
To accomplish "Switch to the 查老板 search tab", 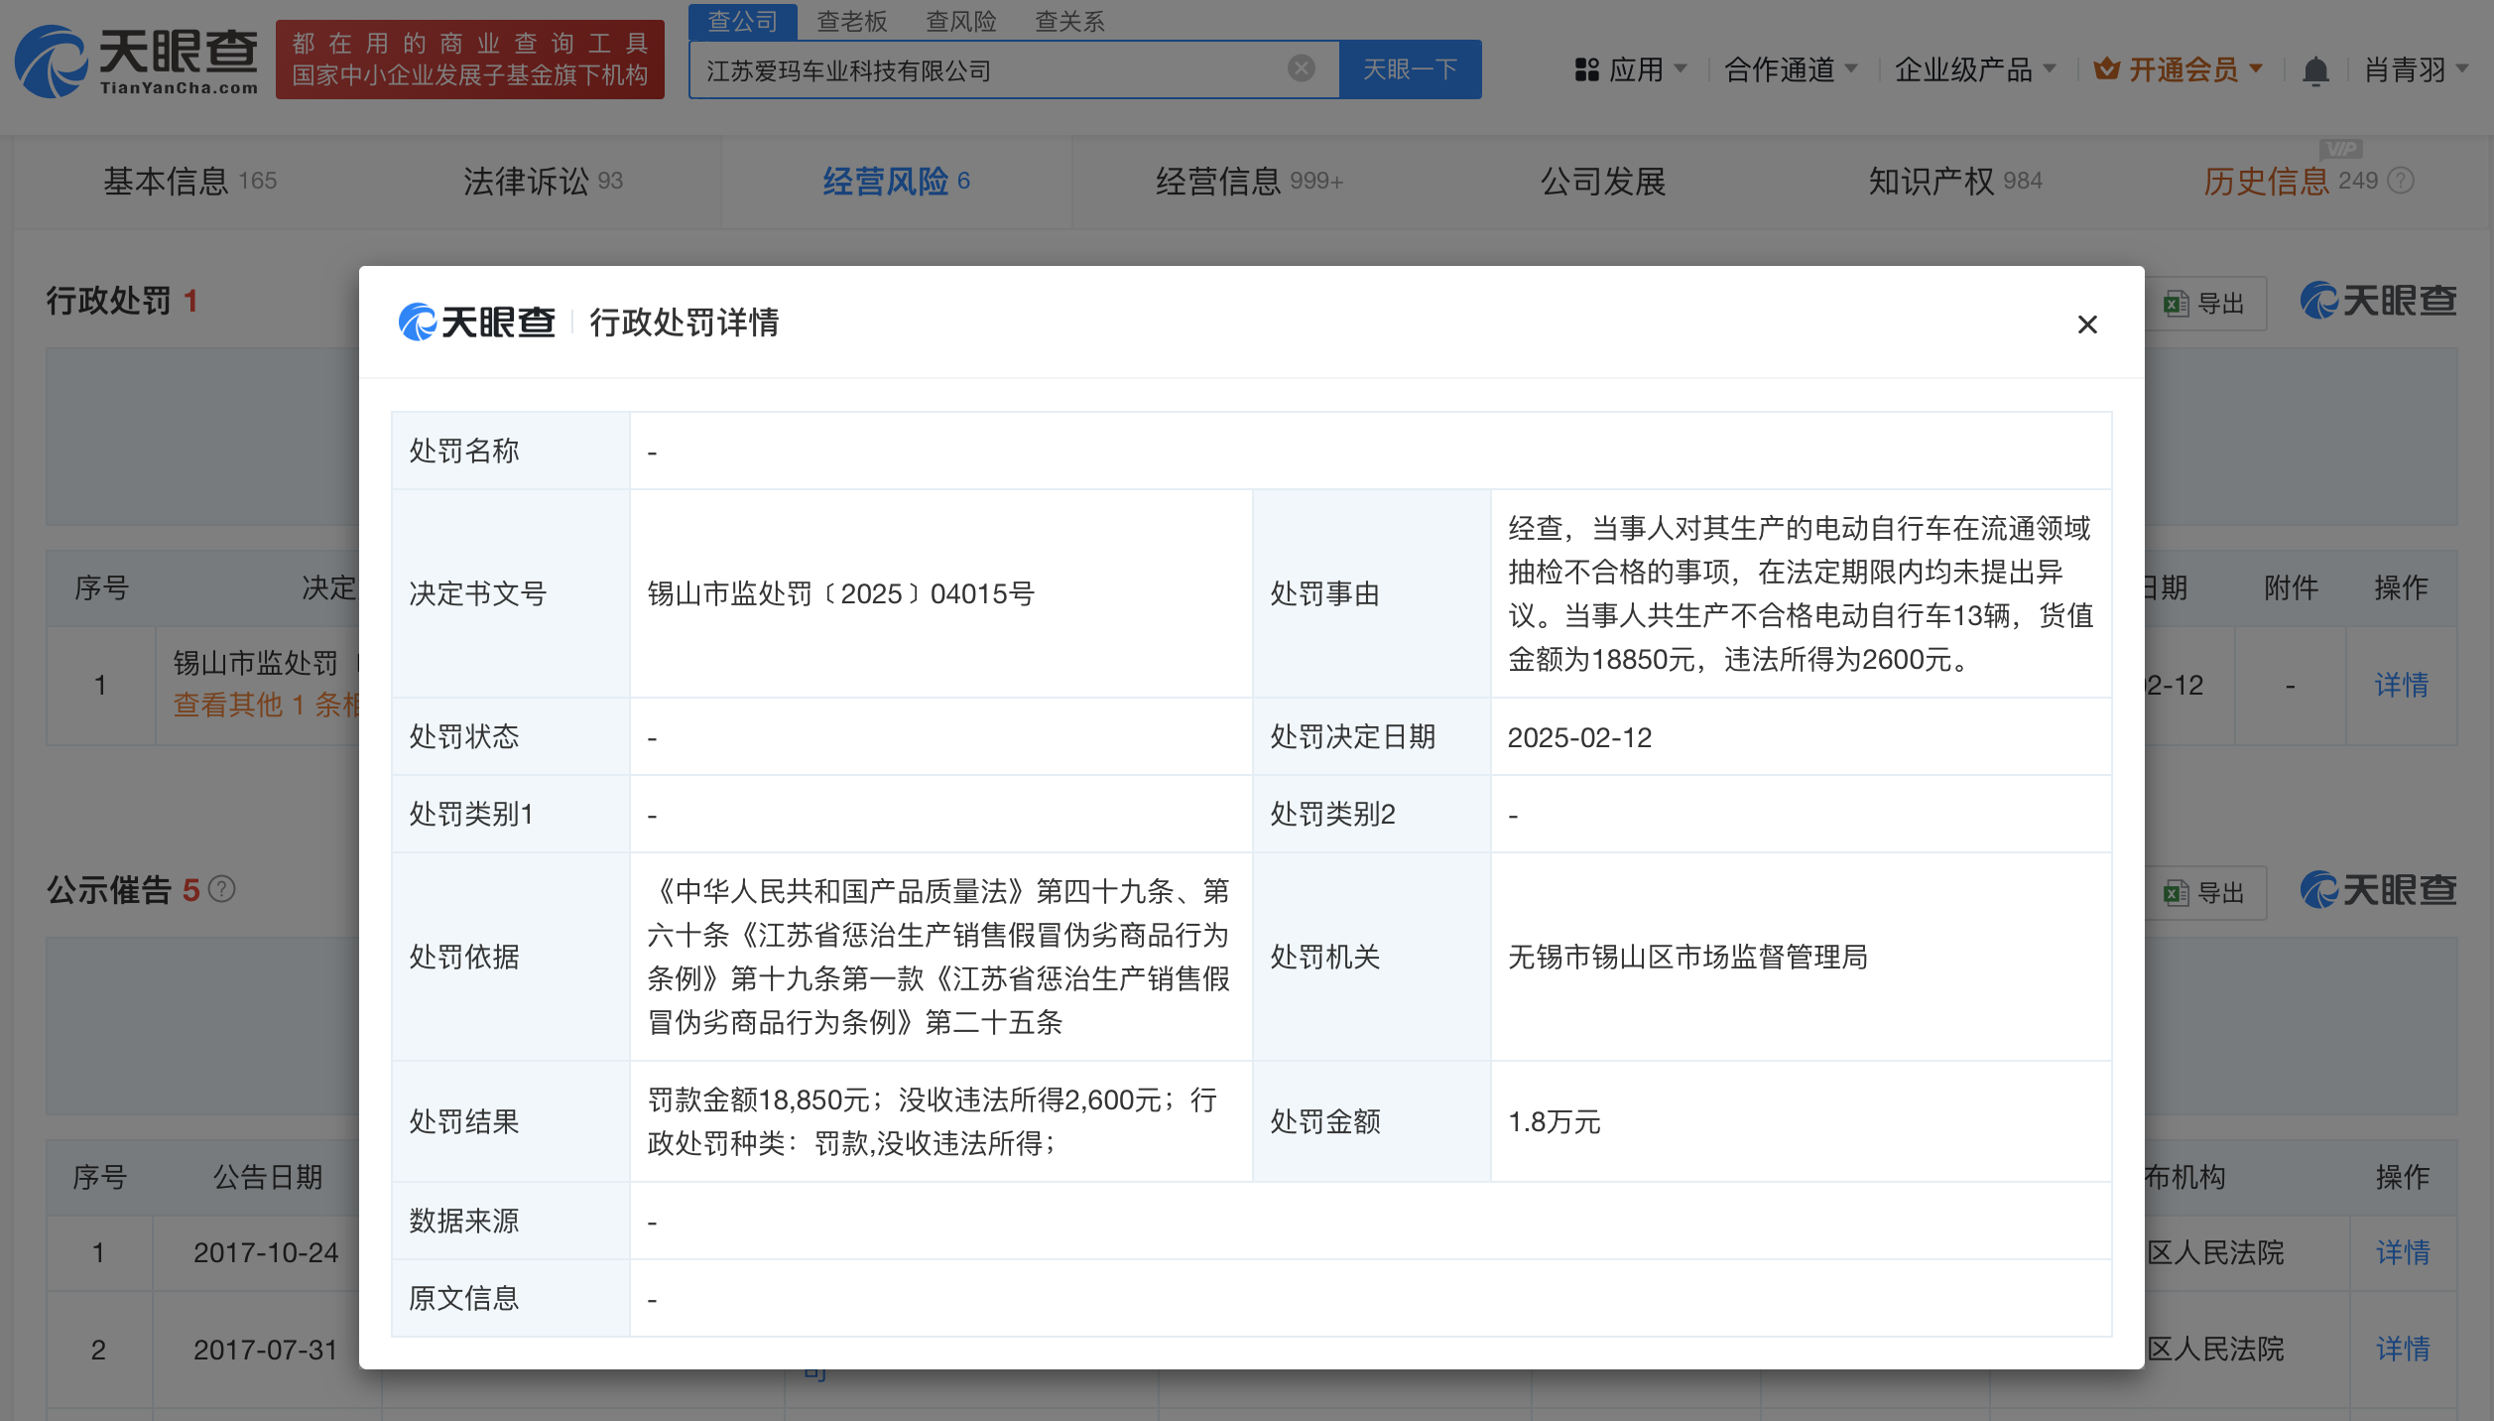I will (851, 21).
